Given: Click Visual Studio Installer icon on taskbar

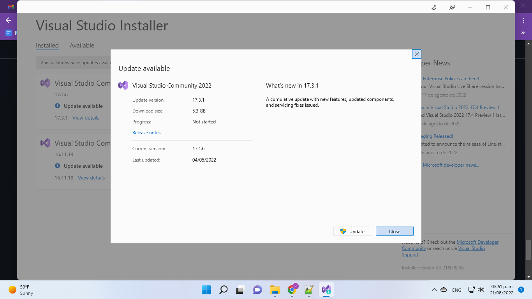Looking at the screenshot, I should [326, 290].
